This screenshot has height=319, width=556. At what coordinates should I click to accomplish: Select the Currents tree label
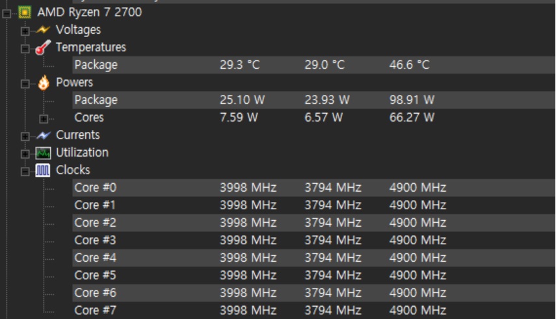click(x=78, y=135)
